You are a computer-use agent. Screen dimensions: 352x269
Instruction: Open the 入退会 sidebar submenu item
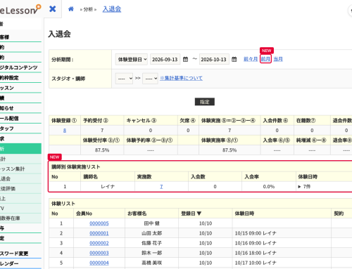tap(20, 178)
